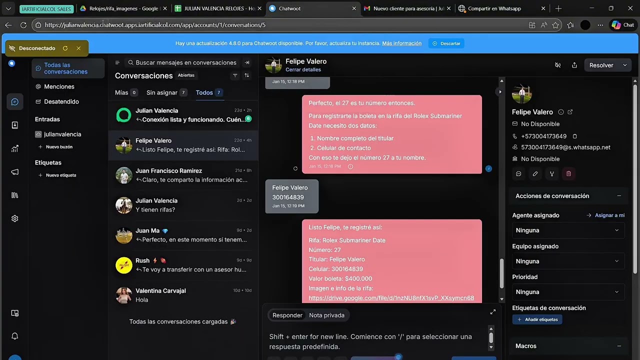Click the reply message text area
Screen dimensions: 640x360
coord(377,341)
